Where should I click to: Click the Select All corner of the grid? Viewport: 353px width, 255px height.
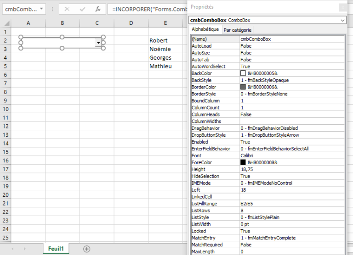5,23
